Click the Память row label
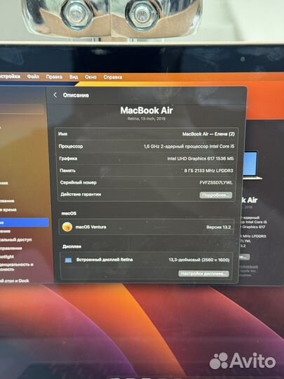This screenshot has height=379, width=284. coord(67,171)
